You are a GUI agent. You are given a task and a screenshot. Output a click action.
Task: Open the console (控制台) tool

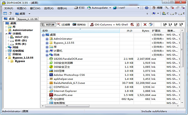[x=79, y=24]
